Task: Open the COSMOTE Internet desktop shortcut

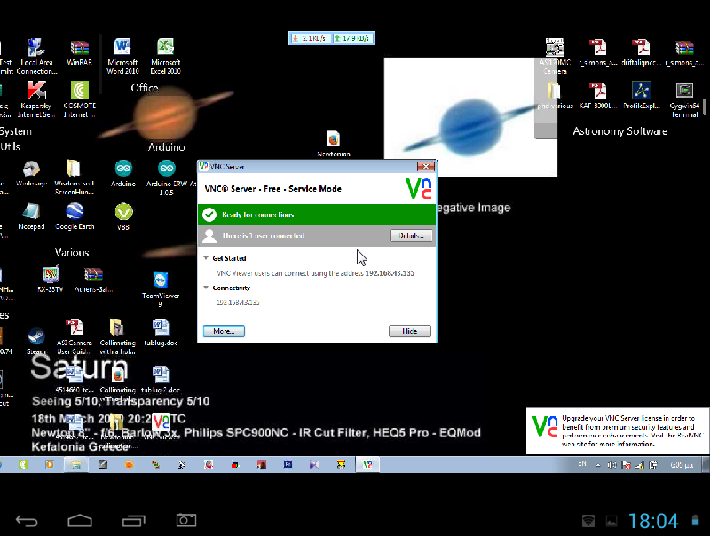Action: point(80,99)
